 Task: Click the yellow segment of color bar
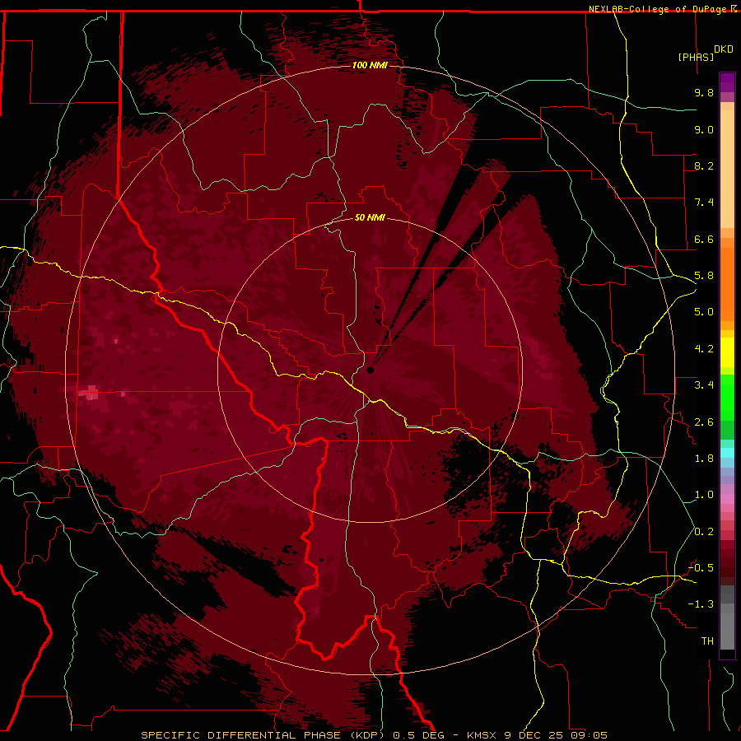coord(727,352)
